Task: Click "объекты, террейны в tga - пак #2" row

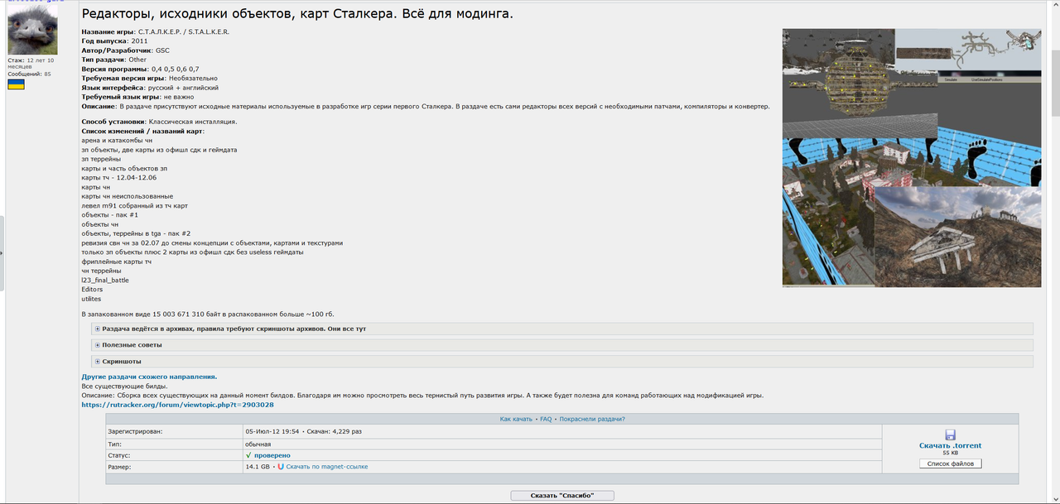Action: (136, 233)
